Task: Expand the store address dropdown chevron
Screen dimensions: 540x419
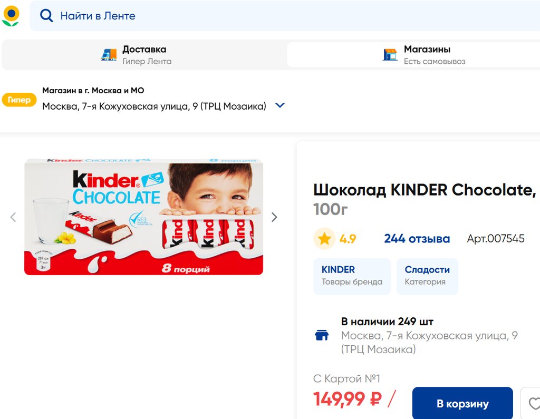Action: [280, 105]
